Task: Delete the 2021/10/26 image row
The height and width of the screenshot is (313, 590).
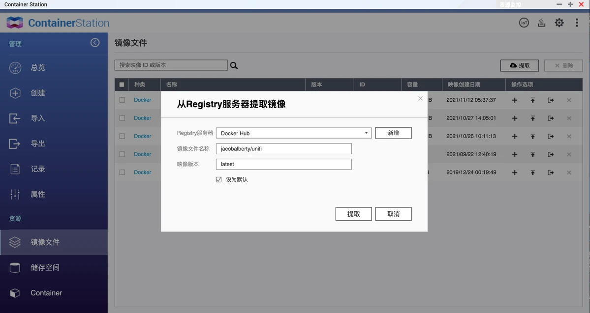Action: point(569,136)
